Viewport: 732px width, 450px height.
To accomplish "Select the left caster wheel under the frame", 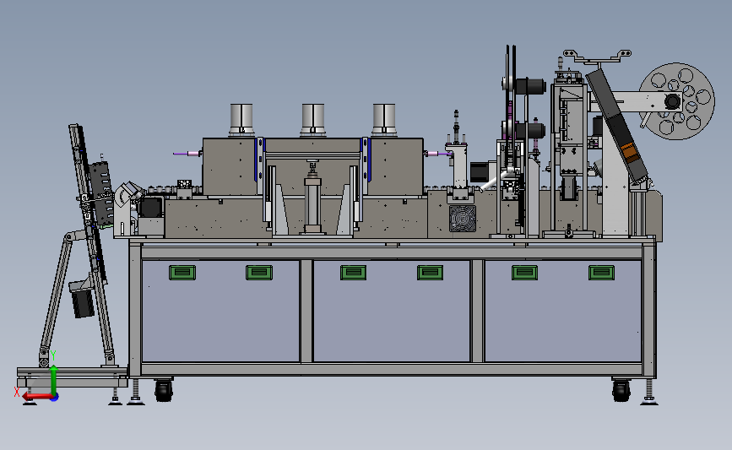I will pyautogui.click(x=164, y=391).
